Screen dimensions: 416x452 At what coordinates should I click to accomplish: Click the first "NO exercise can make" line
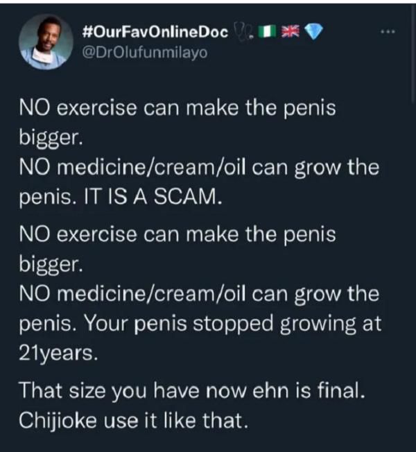pos(177,110)
